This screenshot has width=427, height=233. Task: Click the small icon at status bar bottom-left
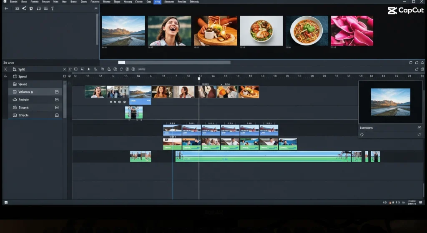6,202
